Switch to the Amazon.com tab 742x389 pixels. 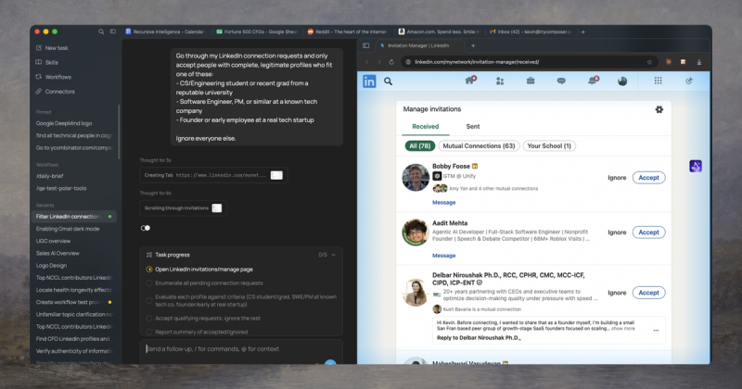click(x=439, y=31)
